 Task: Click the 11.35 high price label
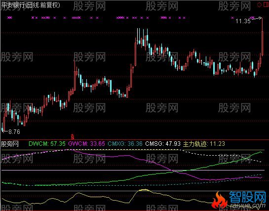click(x=243, y=21)
